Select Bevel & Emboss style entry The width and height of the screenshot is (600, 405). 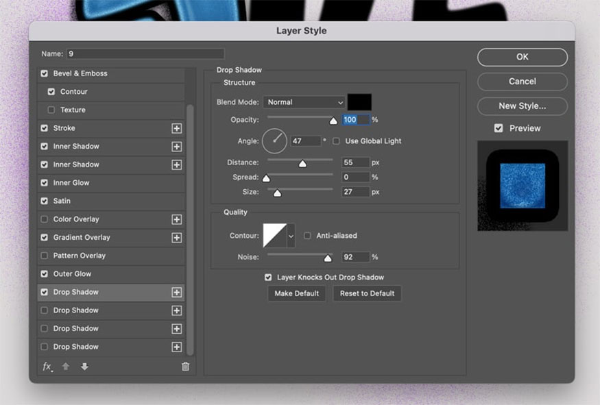pyautogui.click(x=80, y=73)
